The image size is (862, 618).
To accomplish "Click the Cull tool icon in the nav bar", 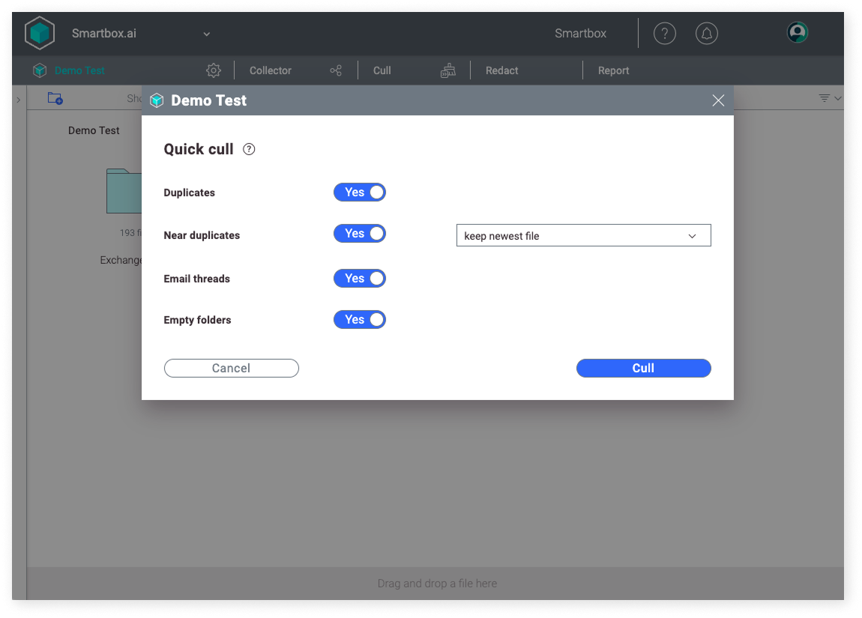I will (447, 70).
